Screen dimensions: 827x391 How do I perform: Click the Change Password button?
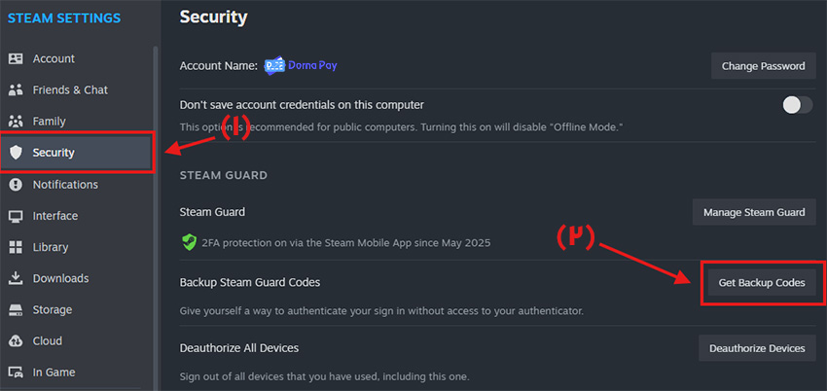click(x=763, y=66)
